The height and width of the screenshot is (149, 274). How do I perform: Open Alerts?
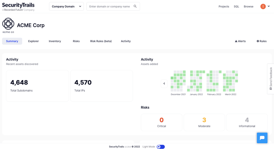pyautogui.click(x=240, y=41)
